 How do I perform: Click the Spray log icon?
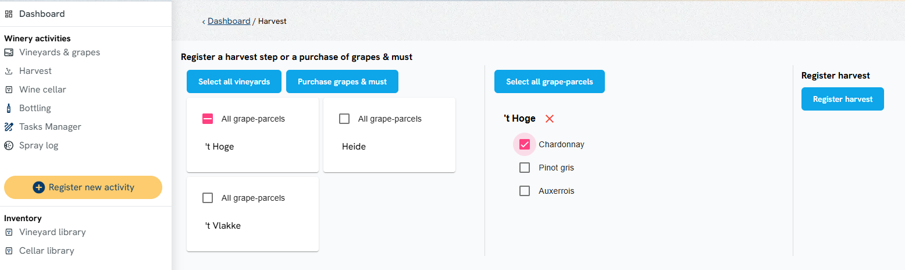coord(9,145)
